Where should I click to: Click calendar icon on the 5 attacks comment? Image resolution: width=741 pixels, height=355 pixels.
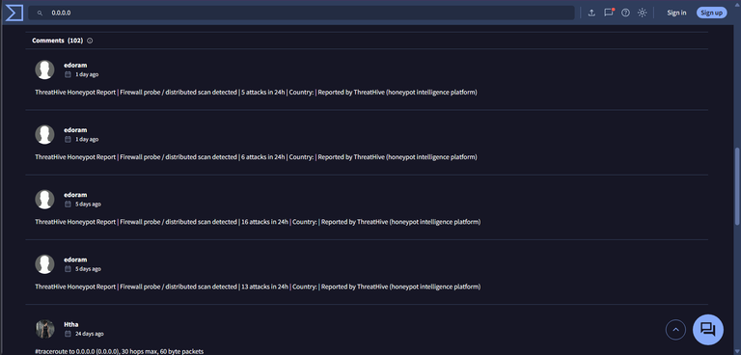pyautogui.click(x=68, y=74)
